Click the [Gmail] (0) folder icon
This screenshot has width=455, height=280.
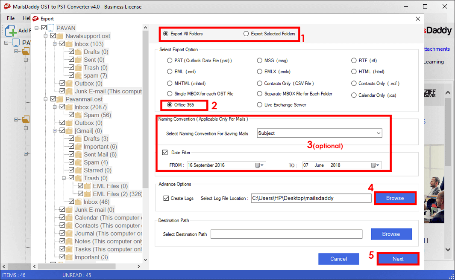tap(69, 131)
